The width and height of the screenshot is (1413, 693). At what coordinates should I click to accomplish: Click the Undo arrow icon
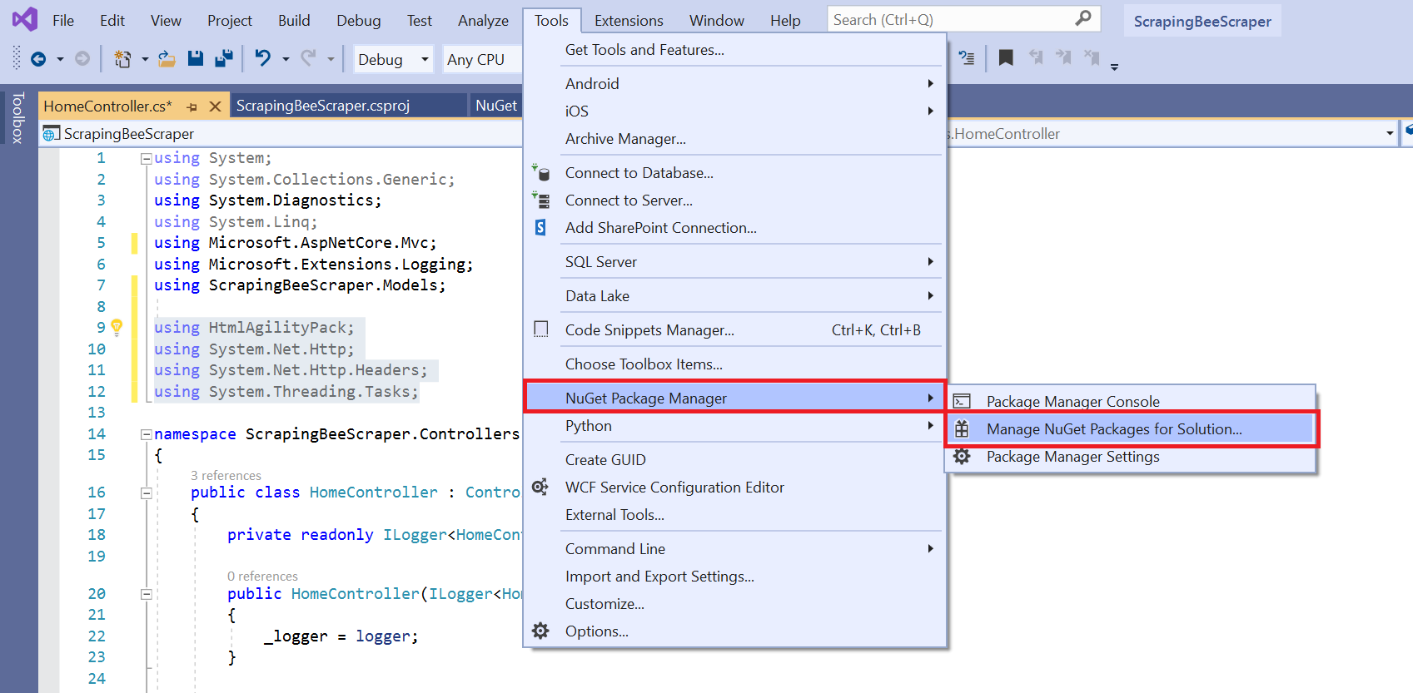tap(262, 58)
